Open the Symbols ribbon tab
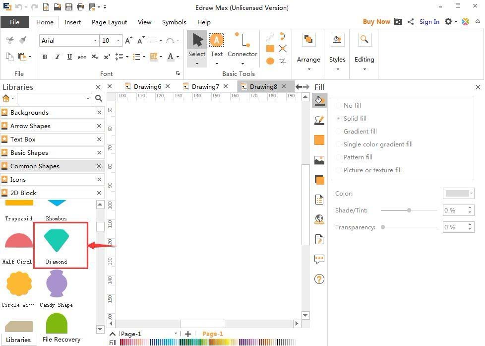This screenshot has height=346, width=485. 174,22
